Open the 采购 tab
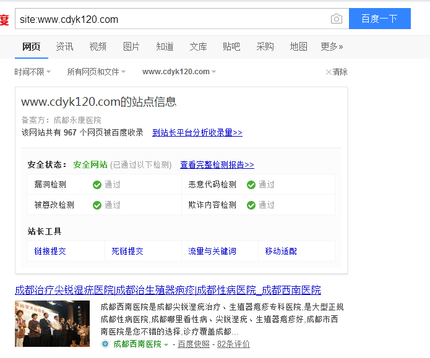The height and width of the screenshot is (358, 430). tap(265, 46)
